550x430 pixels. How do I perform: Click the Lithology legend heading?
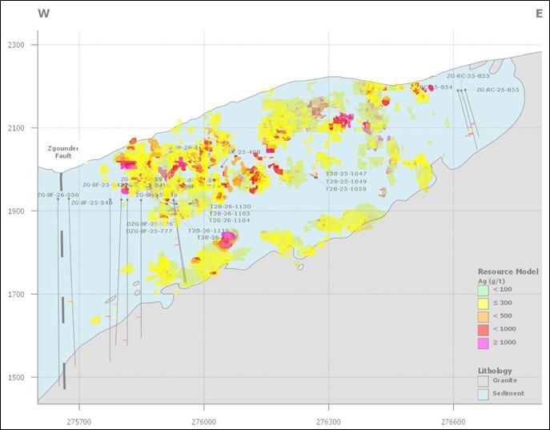495,371
